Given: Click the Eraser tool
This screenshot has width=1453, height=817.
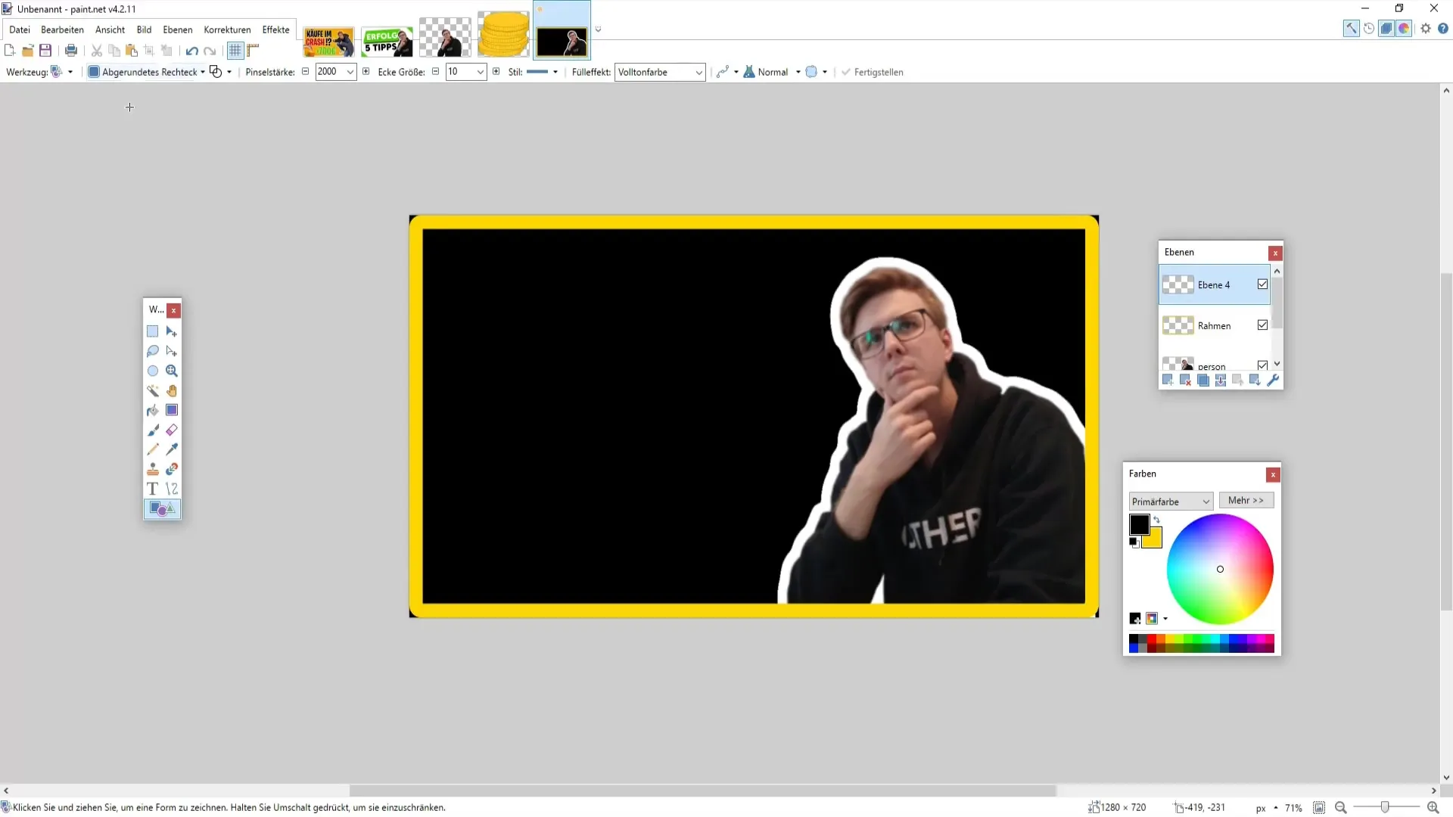Looking at the screenshot, I should tap(173, 429).
